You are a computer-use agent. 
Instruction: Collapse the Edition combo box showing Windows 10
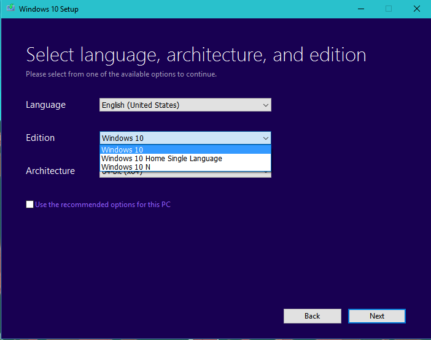point(185,138)
